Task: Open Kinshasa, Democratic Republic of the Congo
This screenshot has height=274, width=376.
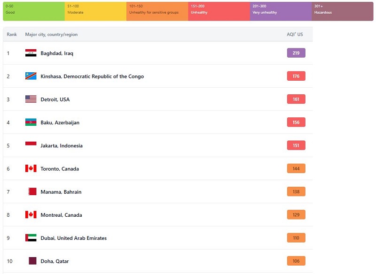Action: [92, 76]
